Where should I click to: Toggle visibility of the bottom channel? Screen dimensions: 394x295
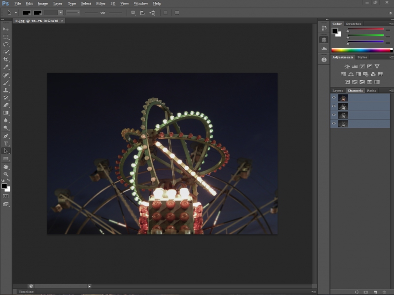coord(333,124)
